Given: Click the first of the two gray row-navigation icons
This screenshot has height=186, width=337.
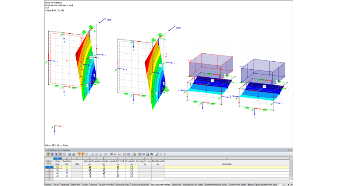Looking at the screenshot, I should click(x=70, y=154).
